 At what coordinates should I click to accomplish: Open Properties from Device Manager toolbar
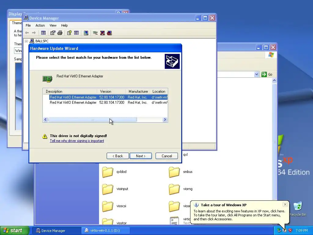coord(53,33)
